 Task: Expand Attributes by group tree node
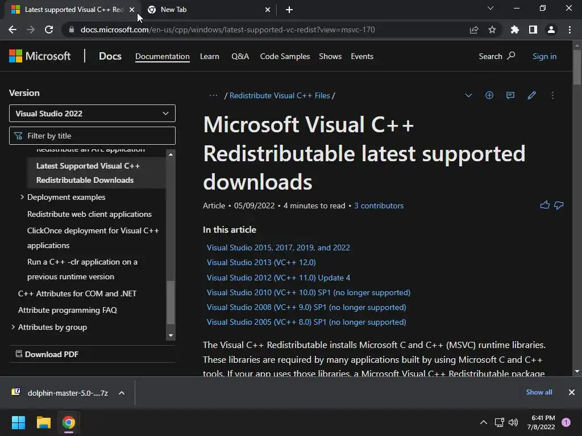[x=13, y=326]
